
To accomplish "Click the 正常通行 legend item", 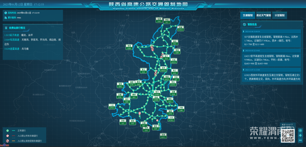I will click(22, 131).
